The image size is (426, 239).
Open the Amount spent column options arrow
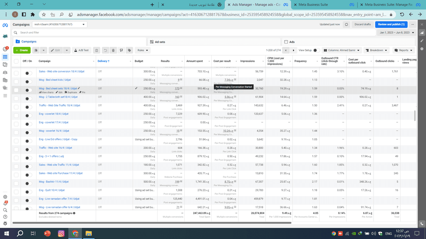[209, 61]
